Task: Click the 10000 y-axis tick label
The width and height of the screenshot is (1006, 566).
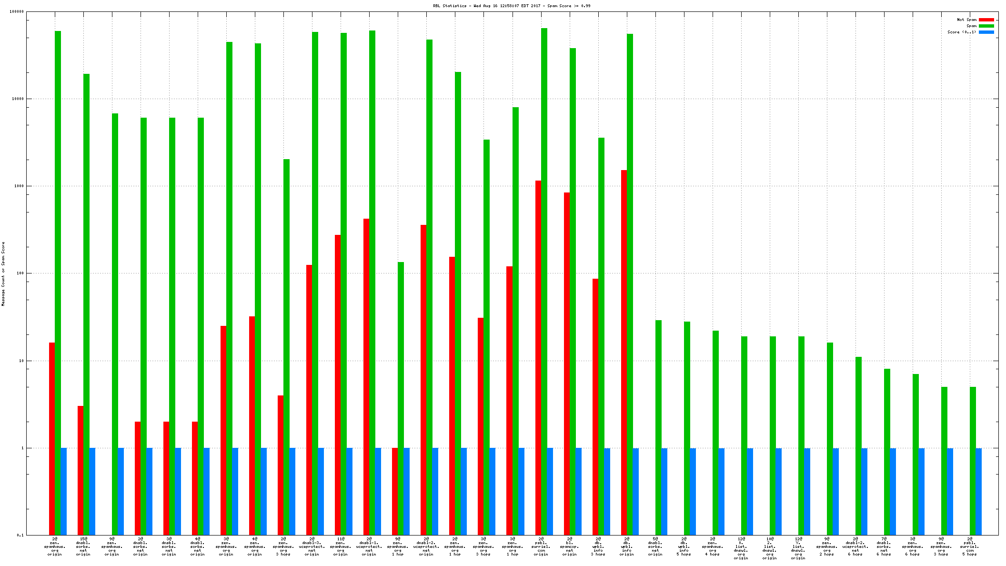Action: tap(18, 99)
